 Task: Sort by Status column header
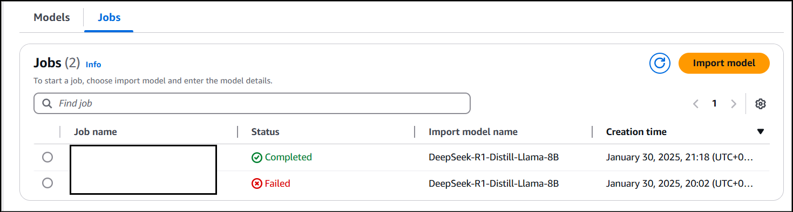[265, 132]
